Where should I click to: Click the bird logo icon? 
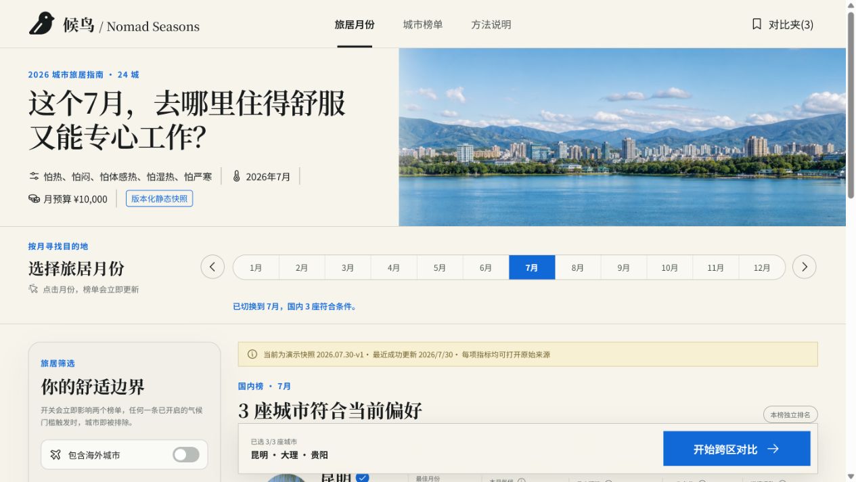pyautogui.click(x=41, y=24)
